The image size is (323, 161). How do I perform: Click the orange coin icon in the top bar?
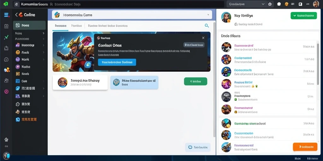point(286,4)
